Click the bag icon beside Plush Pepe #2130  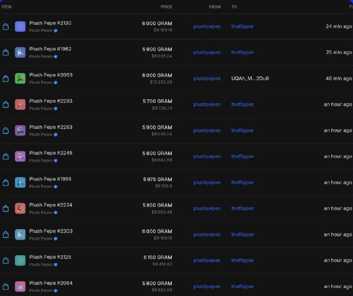[6, 27]
